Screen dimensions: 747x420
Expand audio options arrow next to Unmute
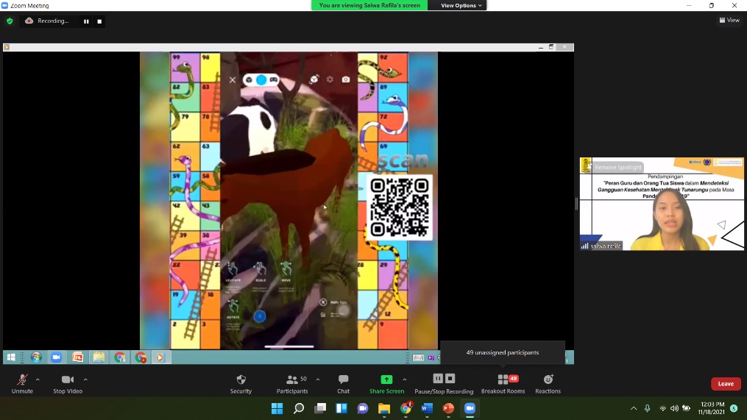click(38, 380)
